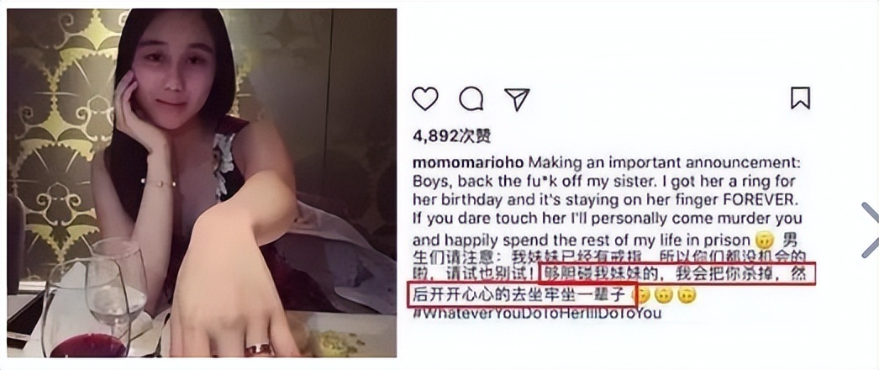Screen dimensions: 879x370
Task: Click the upside-down smiley after 'prison'
Action: [764, 240]
